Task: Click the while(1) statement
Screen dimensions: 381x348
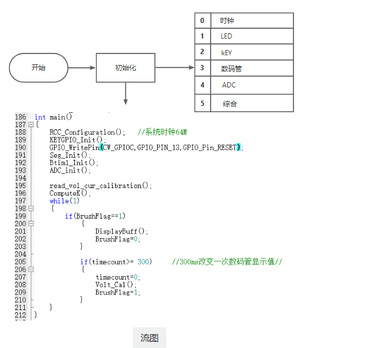Action: tap(64, 201)
